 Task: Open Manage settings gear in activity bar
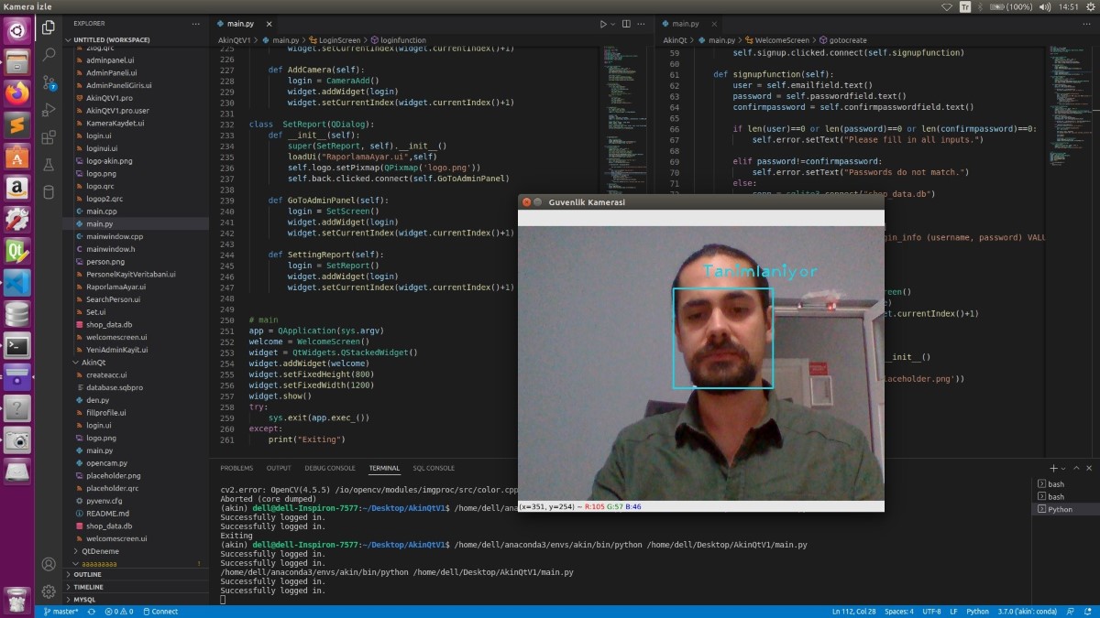tap(49, 591)
